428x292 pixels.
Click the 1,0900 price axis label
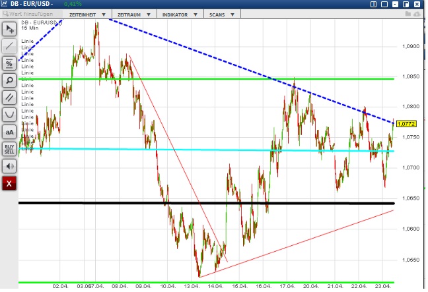coord(411,46)
